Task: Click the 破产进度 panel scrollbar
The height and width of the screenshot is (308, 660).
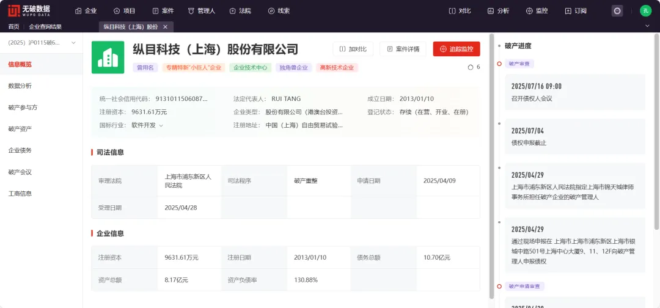Action: click(657, 131)
